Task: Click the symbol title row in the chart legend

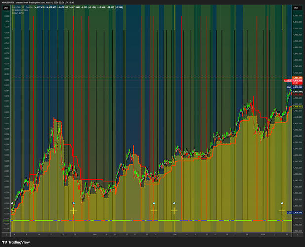Action: [67, 7]
